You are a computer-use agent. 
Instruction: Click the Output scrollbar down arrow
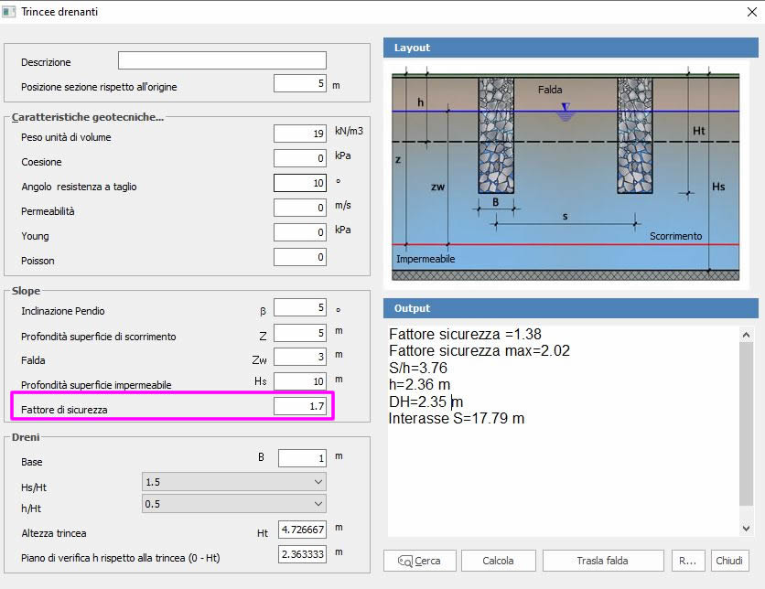click(x=746, y=529)
